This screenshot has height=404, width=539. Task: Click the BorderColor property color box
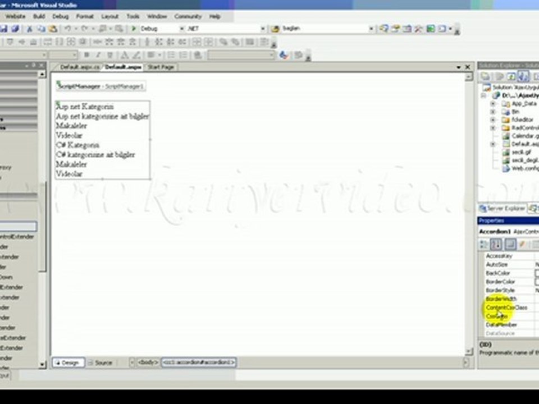(x=537, y=282)
